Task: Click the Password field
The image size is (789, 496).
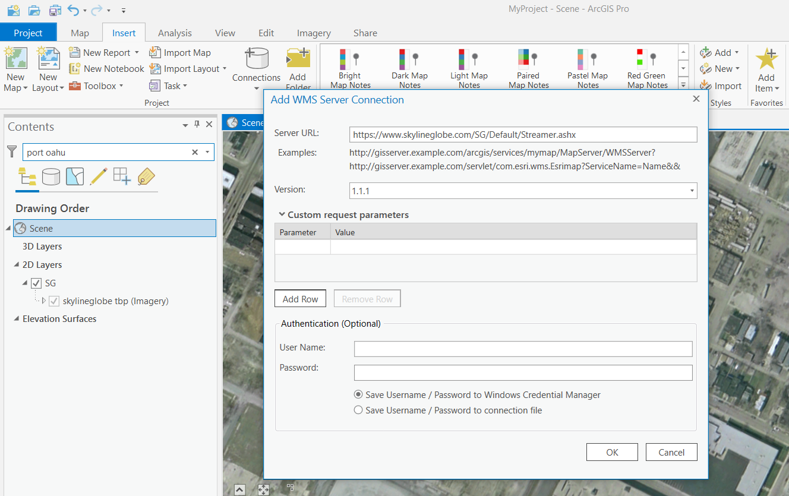Action: tap(523, 372)
